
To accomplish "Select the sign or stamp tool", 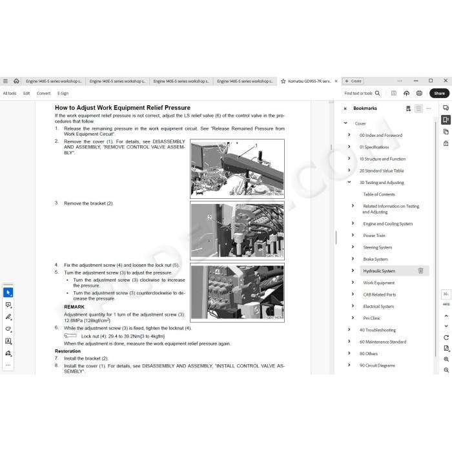I will (x=8, y=353).
